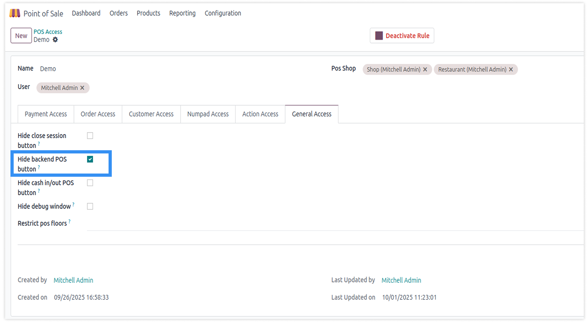Enable the Hide close session button checkbox
587x331 pixels.
click(90, 136)
